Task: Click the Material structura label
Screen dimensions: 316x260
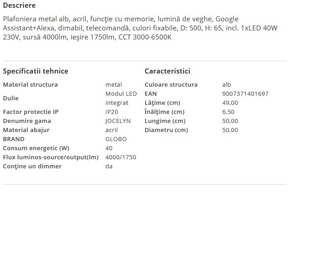Action: point(30,84)
